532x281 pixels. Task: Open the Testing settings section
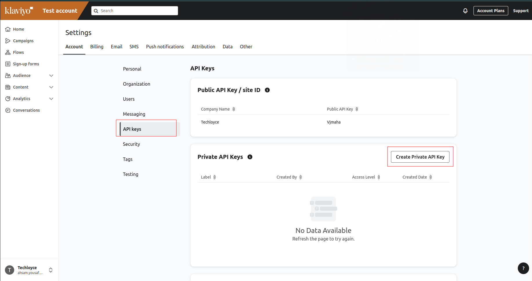click(131, 174)
